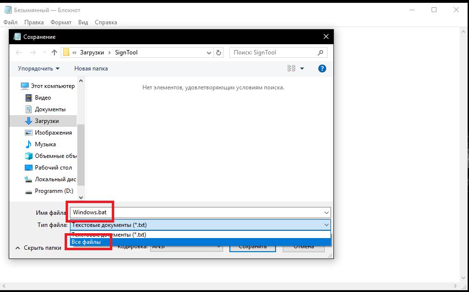Click Скрыть папки to collapse folders
Viewport: 469px width, 292px height.
tap(38, 248)
